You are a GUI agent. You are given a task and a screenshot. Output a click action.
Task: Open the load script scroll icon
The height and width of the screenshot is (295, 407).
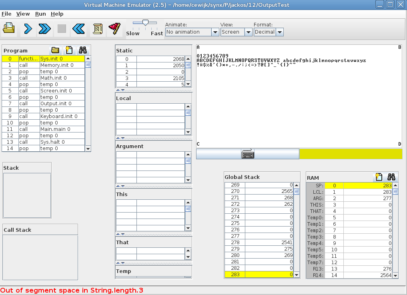(x=97, y=28)
